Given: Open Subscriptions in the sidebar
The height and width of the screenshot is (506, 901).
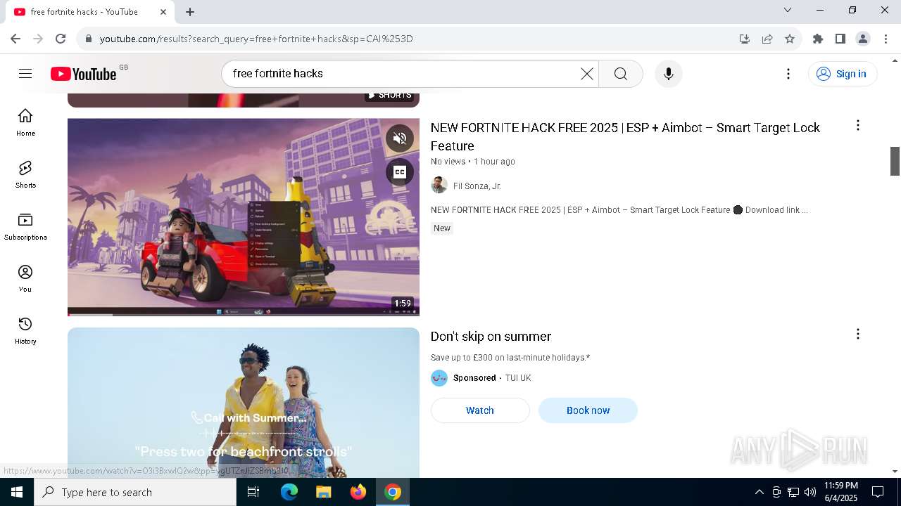Looking at the screenshot, I should pyautogui.click(x=25, y=226).
